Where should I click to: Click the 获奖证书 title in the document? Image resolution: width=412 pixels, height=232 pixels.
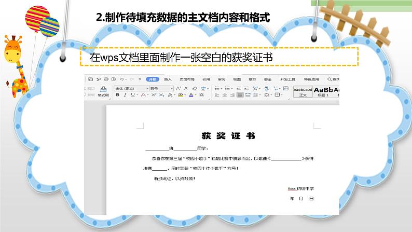[x=228, y=136]
